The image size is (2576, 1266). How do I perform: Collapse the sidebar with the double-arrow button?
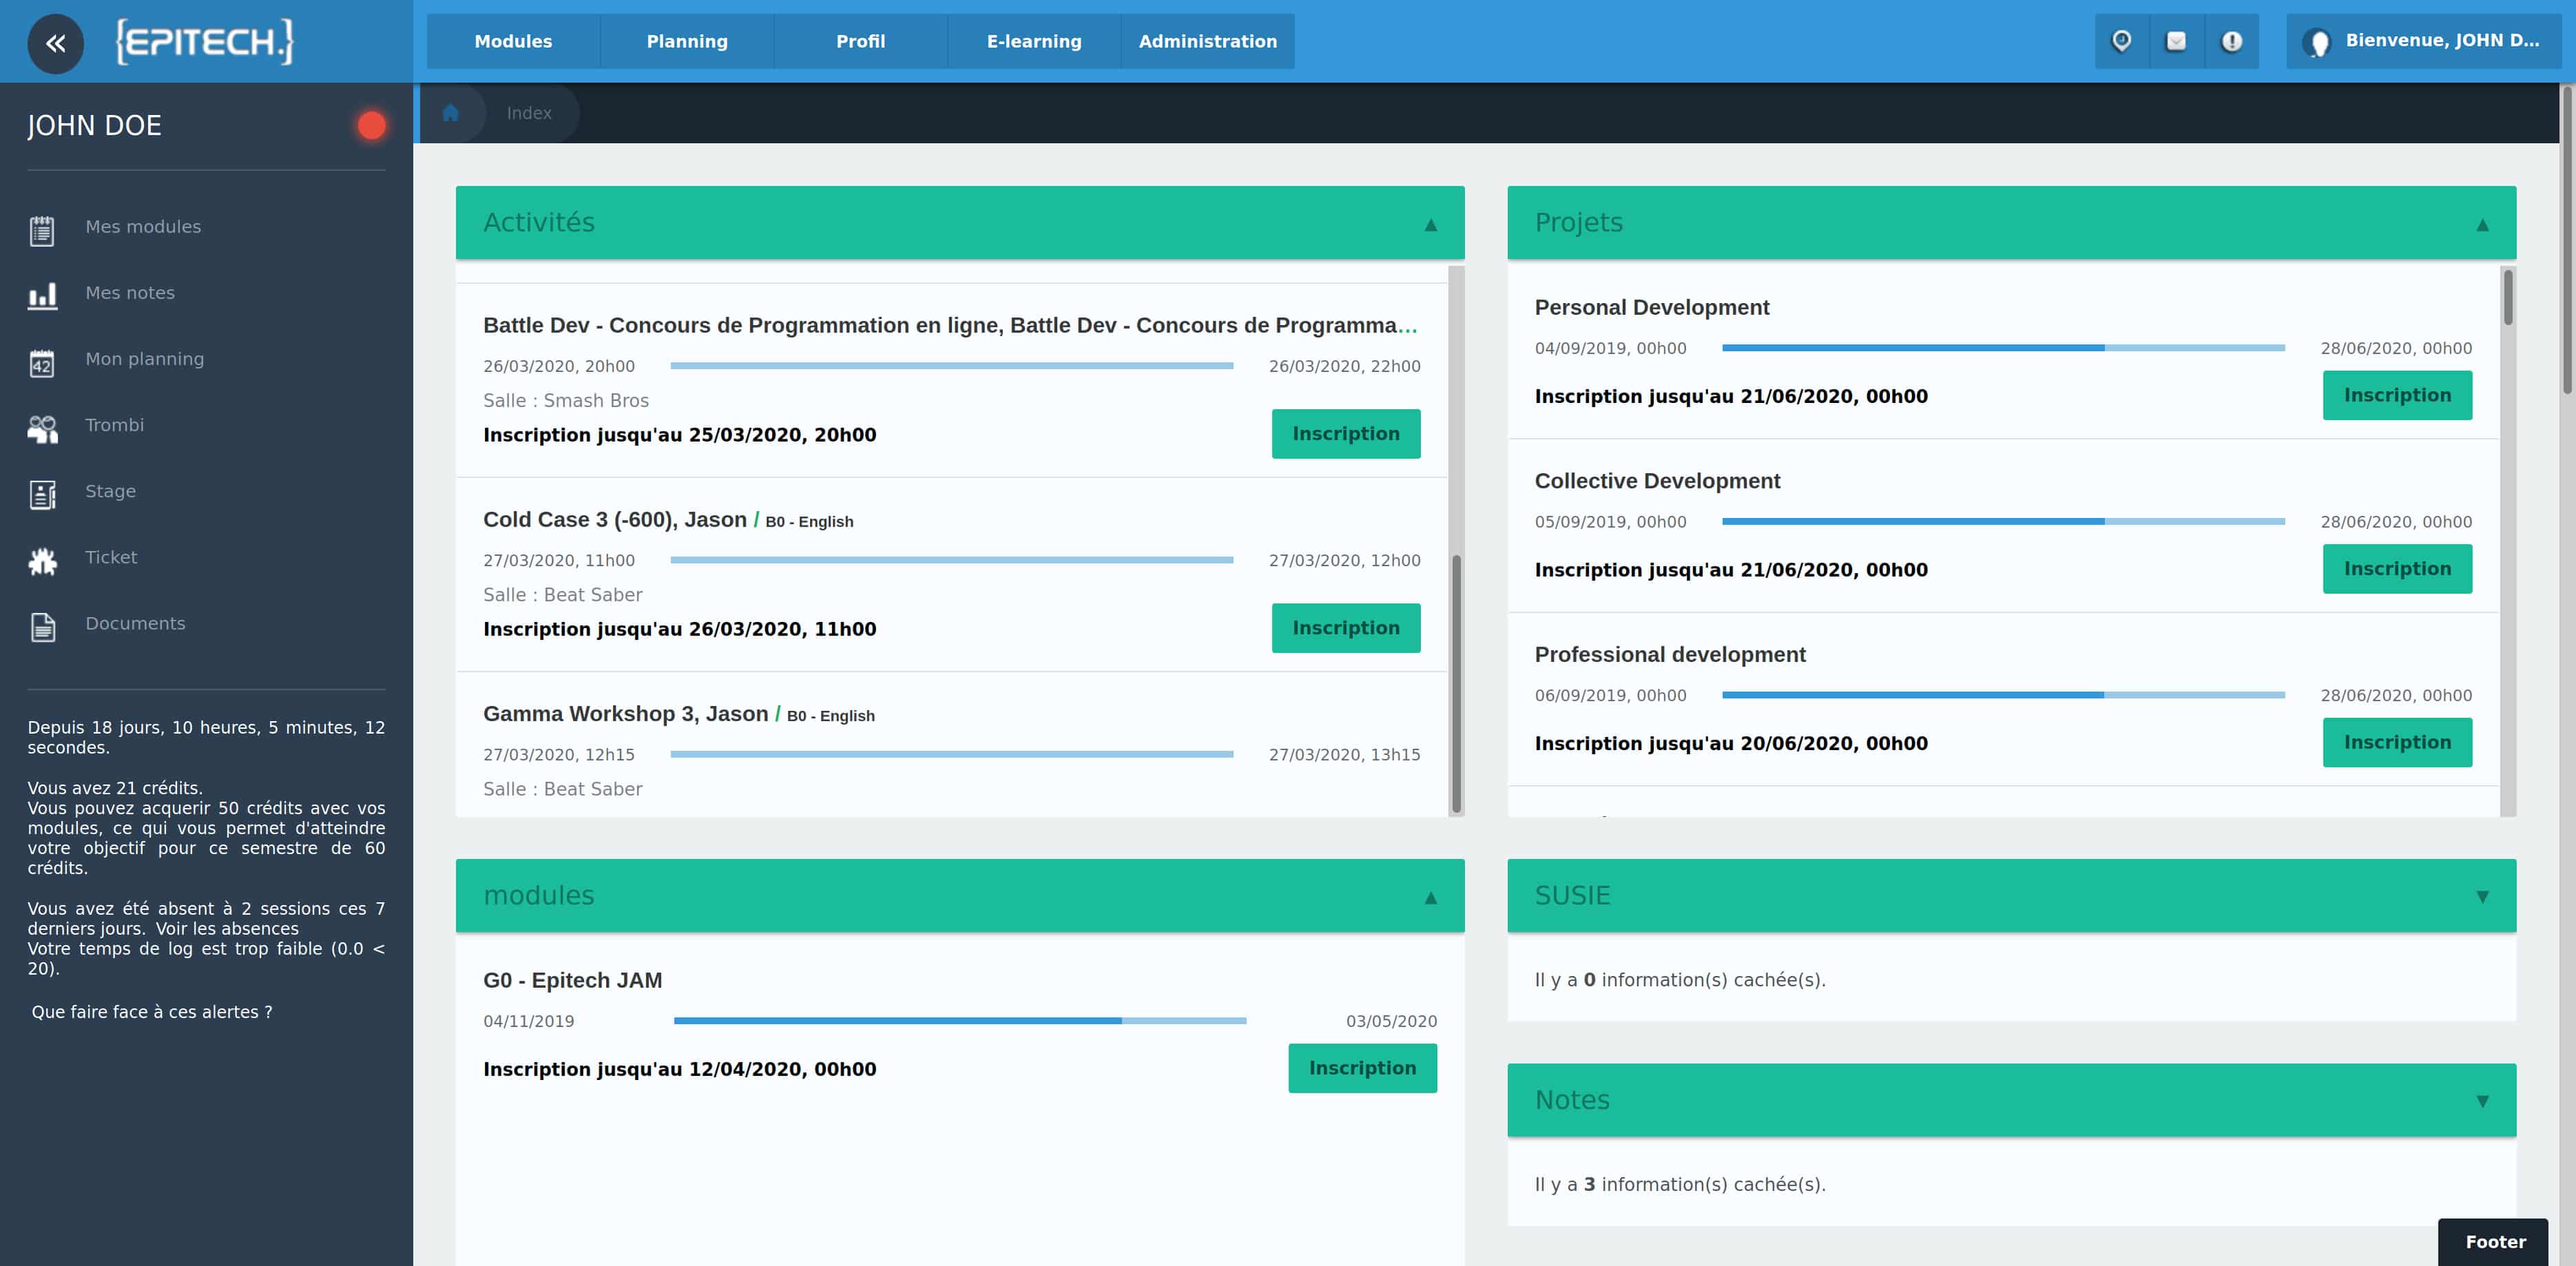coord(56,43)
